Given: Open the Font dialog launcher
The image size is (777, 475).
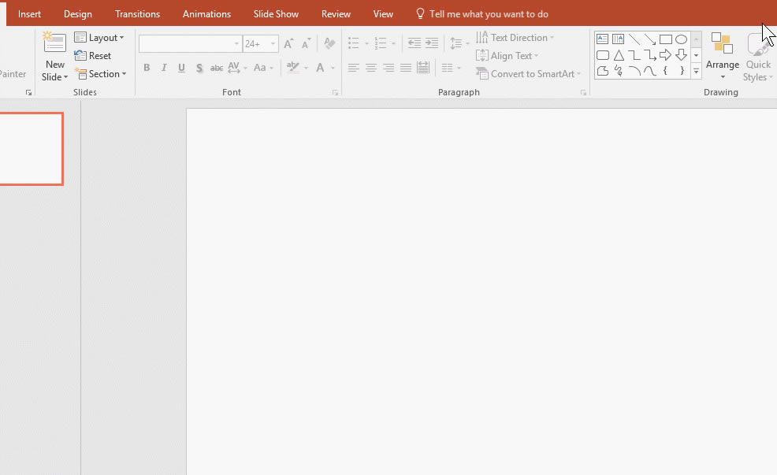Looking at the screenshot, I should pos(336,93).
